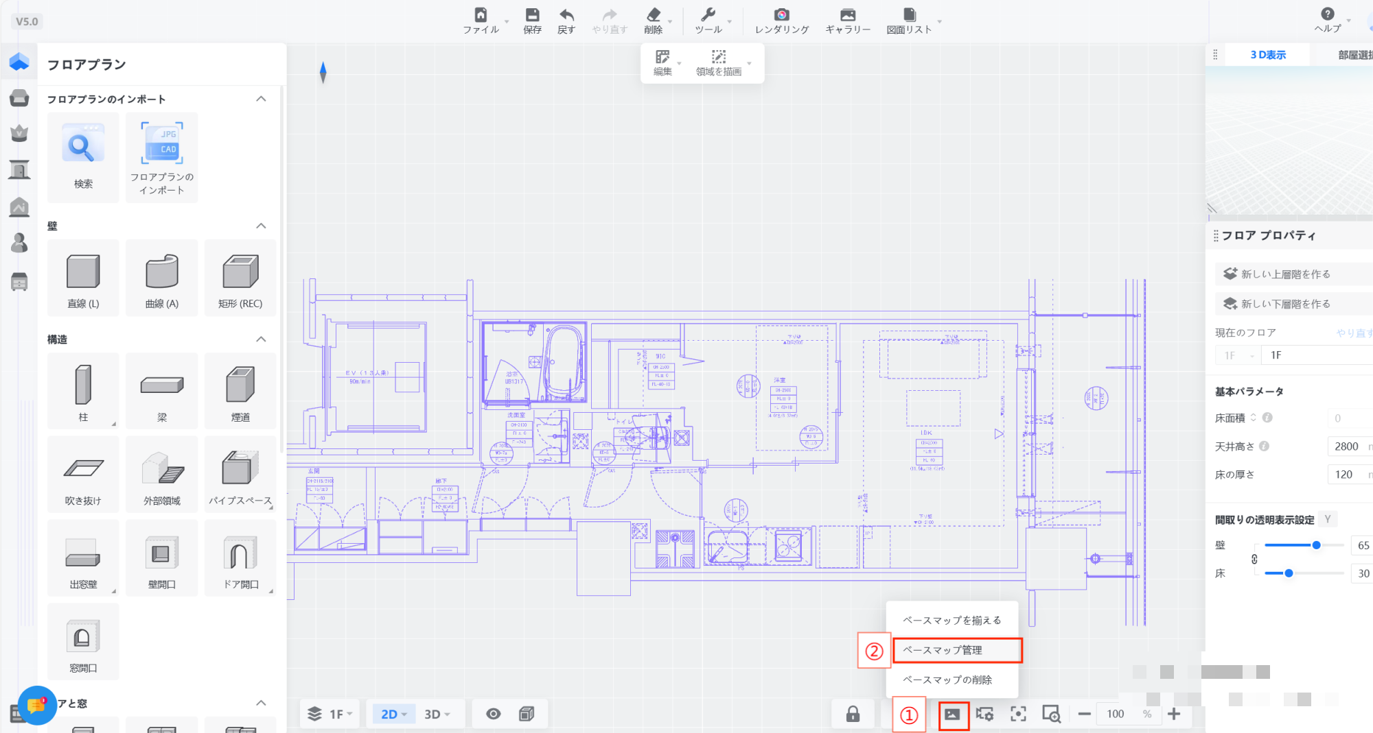Click the base map image icon

[952, 714]
